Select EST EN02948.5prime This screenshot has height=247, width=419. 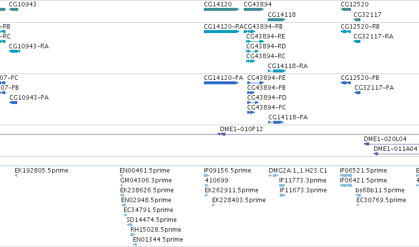click(146, 201)
